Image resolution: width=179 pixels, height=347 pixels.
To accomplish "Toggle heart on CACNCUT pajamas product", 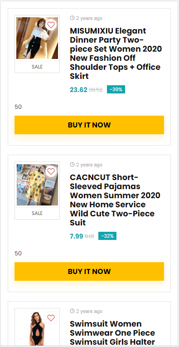I will click(51, 171).
